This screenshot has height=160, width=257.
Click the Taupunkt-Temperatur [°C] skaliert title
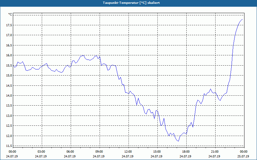point(131,3)
